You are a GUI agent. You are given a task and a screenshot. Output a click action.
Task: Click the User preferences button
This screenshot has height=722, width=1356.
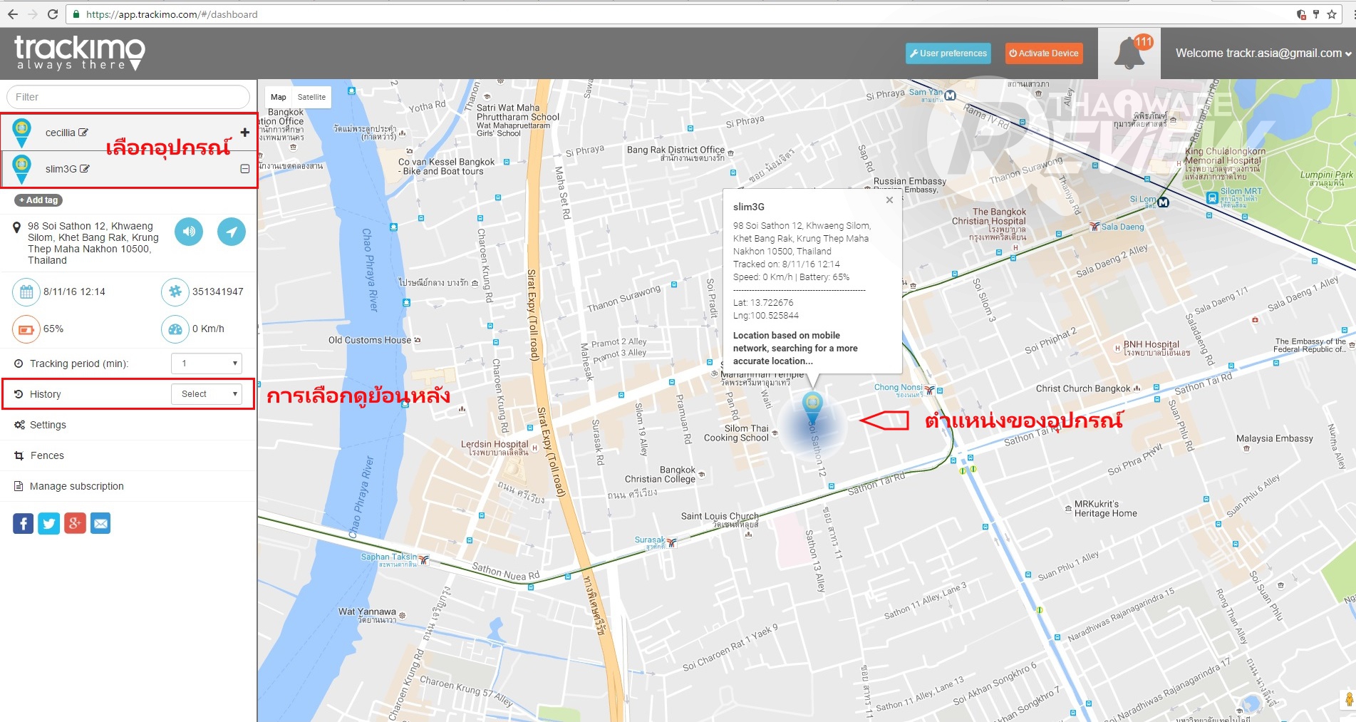[948, 53]
